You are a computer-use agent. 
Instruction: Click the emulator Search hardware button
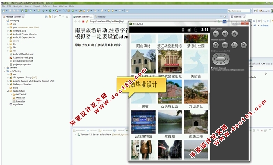[244, 45]
